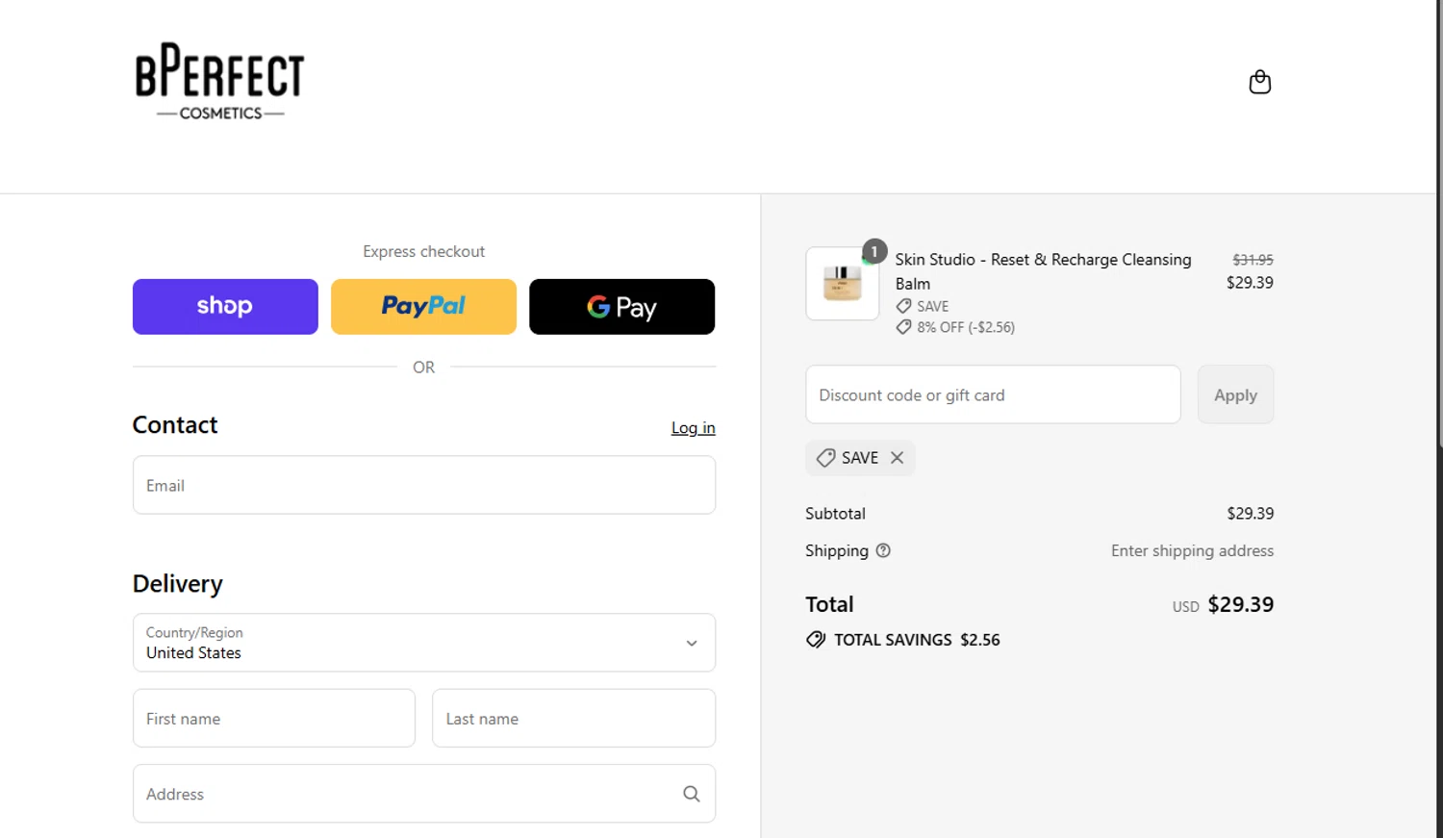1443x838 pixels.
Task: Click the Delivery section heading
Action: [x=177, y=584]
